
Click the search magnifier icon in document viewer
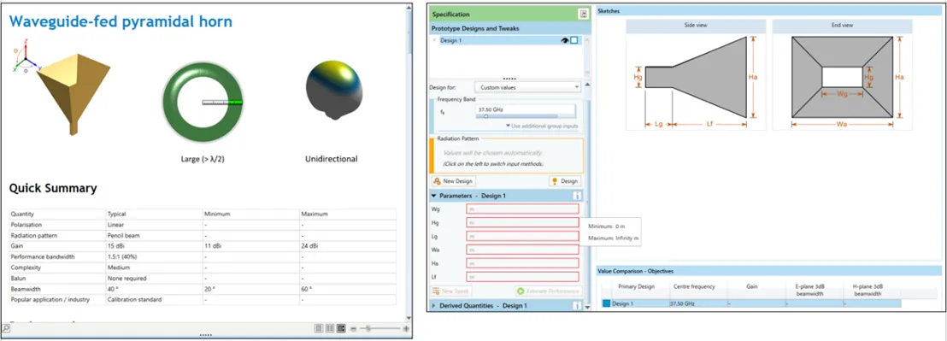point(5,329)
